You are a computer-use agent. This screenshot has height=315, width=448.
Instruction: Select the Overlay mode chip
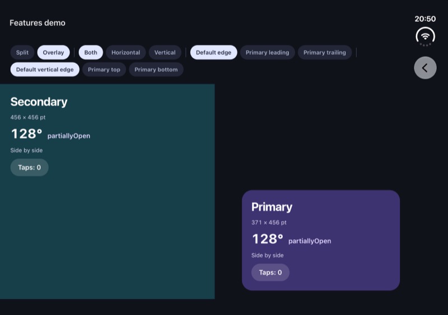[53, 53]
